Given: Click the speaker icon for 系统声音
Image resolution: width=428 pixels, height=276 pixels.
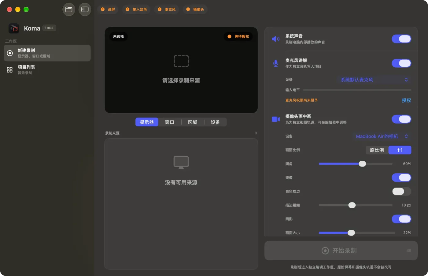Looking at the screenshot, I should coord(276,39).
